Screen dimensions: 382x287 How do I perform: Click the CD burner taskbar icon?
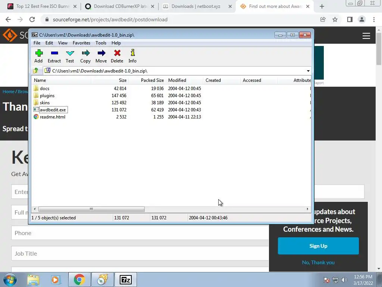point(102,280)
